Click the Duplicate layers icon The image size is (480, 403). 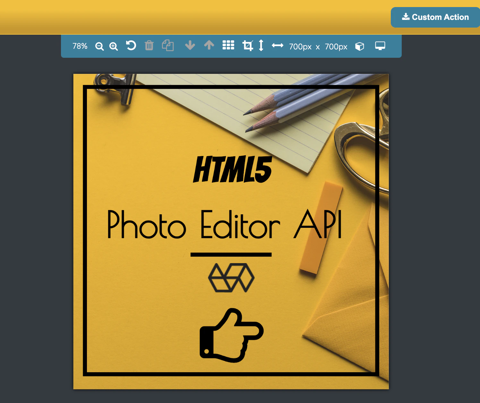[x=168, y=46]
